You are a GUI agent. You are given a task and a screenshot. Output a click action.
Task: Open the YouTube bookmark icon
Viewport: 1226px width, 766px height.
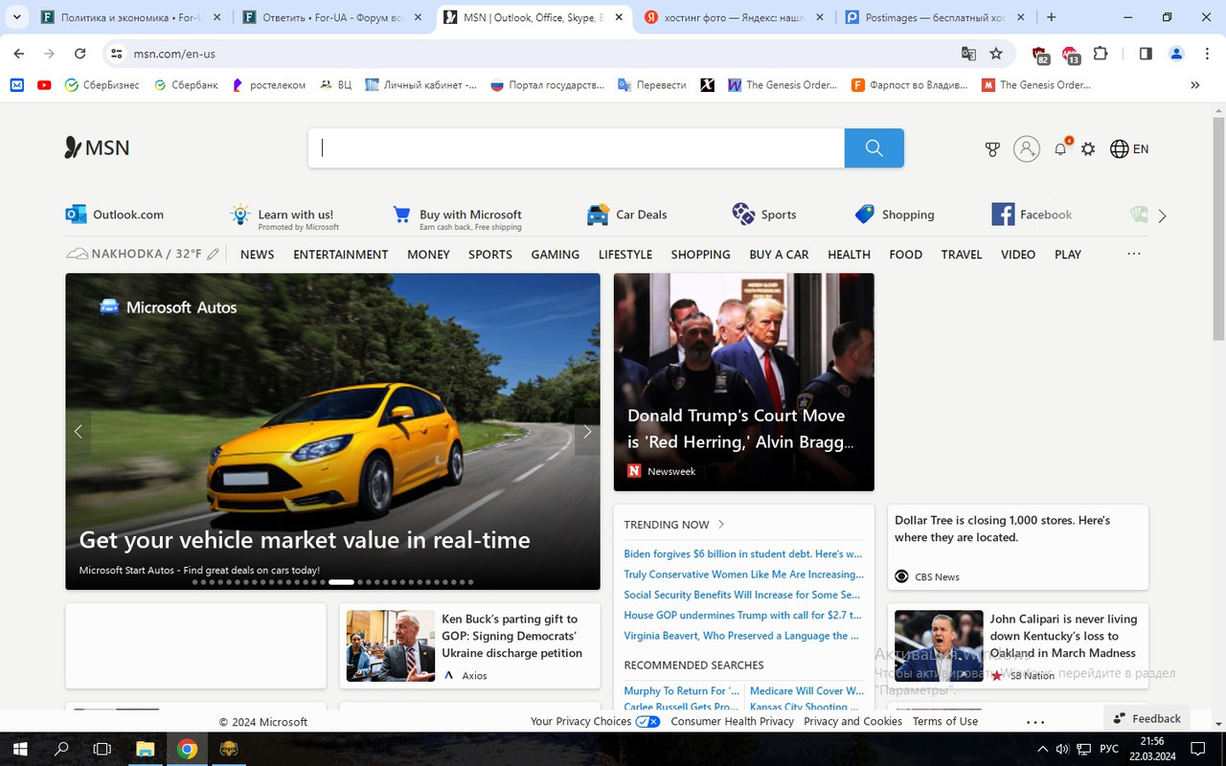[44, 84]
